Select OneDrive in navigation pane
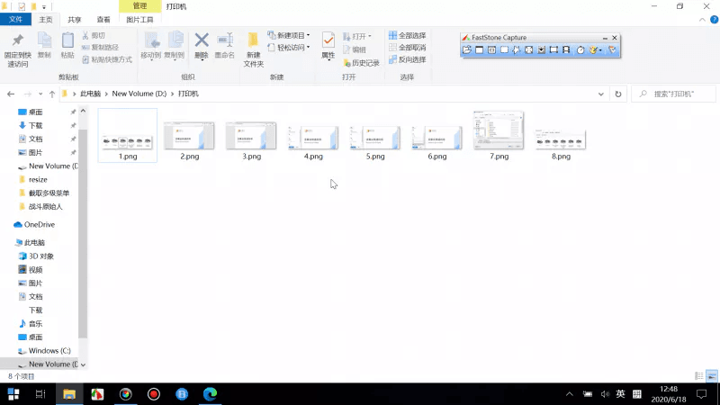 [34, 224]
